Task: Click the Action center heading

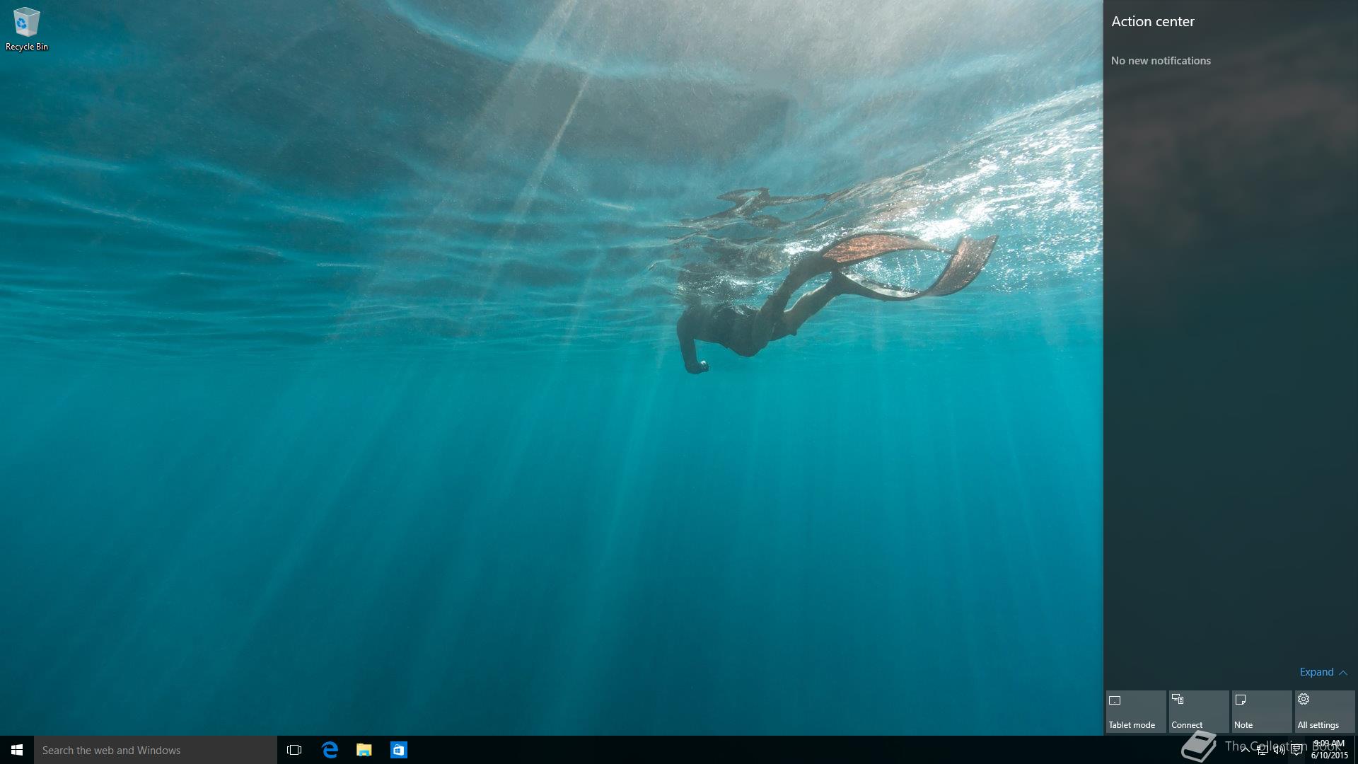Action: coord(1153,22)
